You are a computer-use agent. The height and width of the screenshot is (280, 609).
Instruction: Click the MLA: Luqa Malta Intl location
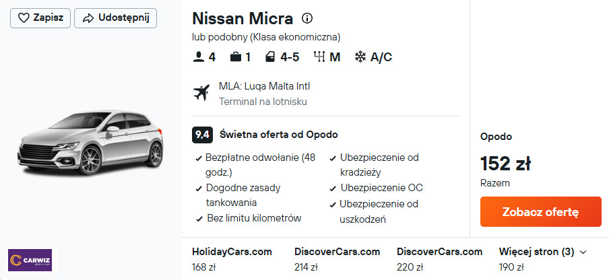click(264, 86)
